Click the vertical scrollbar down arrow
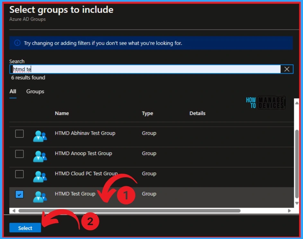Screen dimensions: 303x239 (297, 203)
